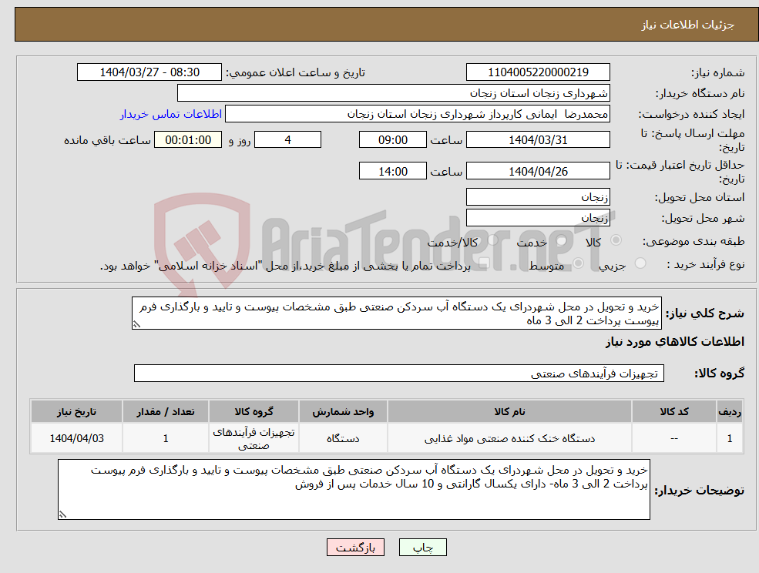Click the need number field 1104005220000219
The width and height of the screenshot is (759, 573).
click(x=537, y=72)
